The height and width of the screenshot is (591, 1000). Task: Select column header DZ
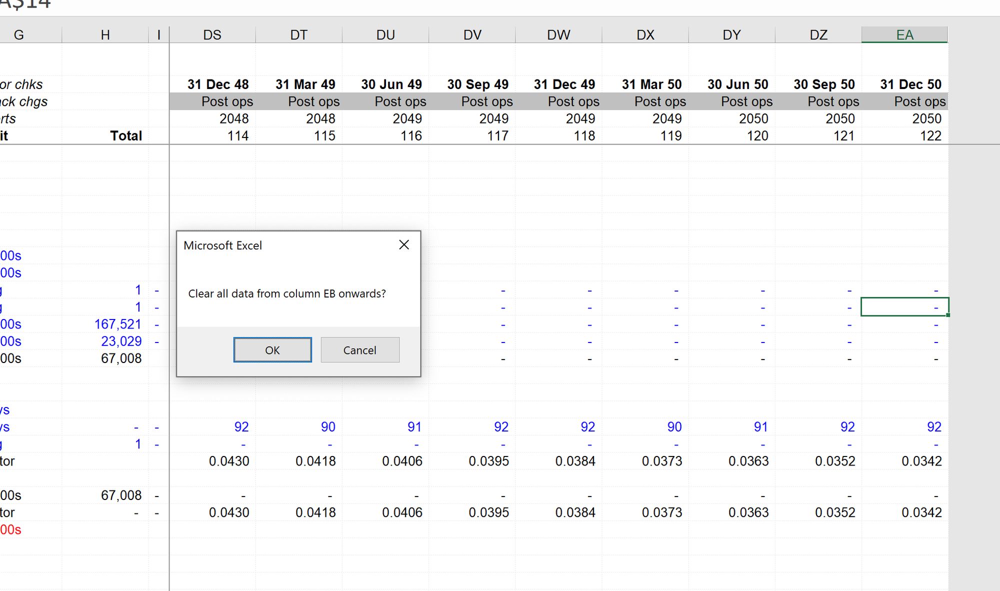[x=818, y=35]
